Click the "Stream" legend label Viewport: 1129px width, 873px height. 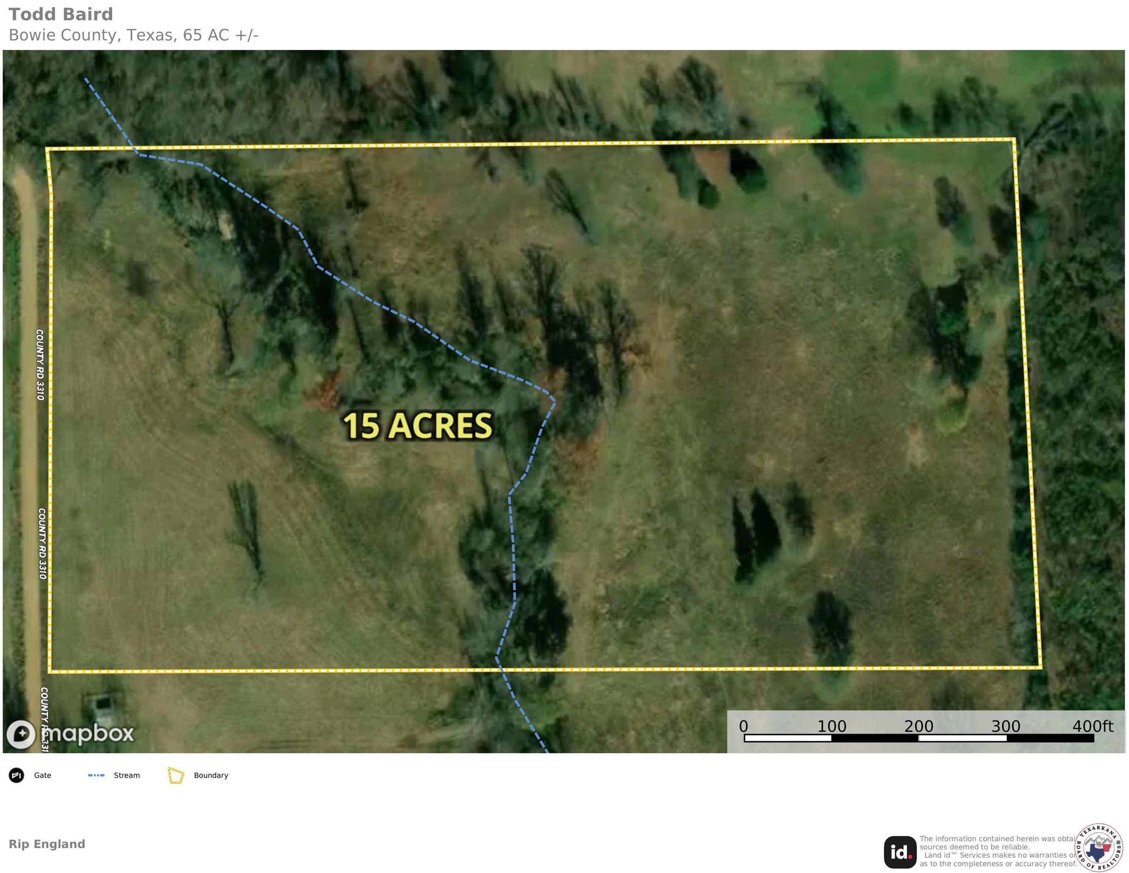click(127, 775)
